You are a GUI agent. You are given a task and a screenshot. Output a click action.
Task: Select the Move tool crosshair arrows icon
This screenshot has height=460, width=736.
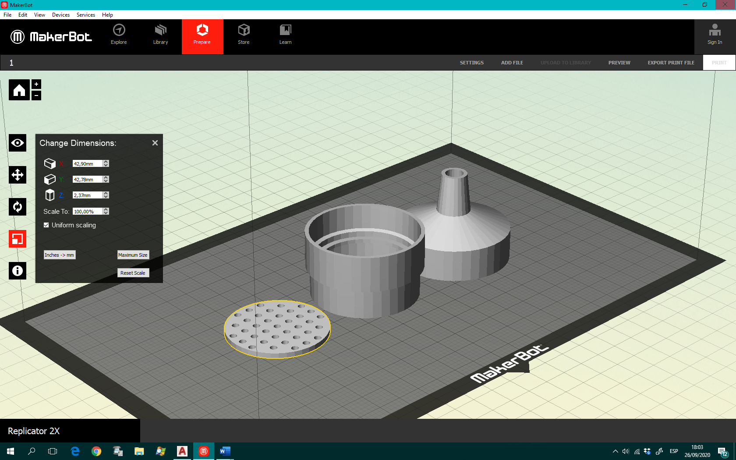(18, 175)
